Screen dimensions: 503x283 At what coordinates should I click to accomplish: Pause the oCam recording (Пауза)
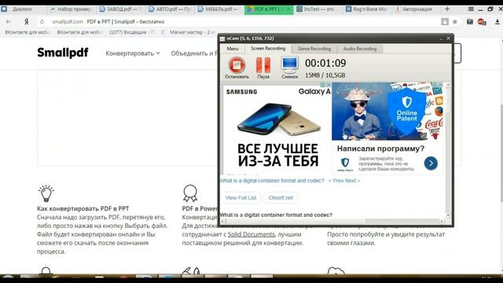263,68
